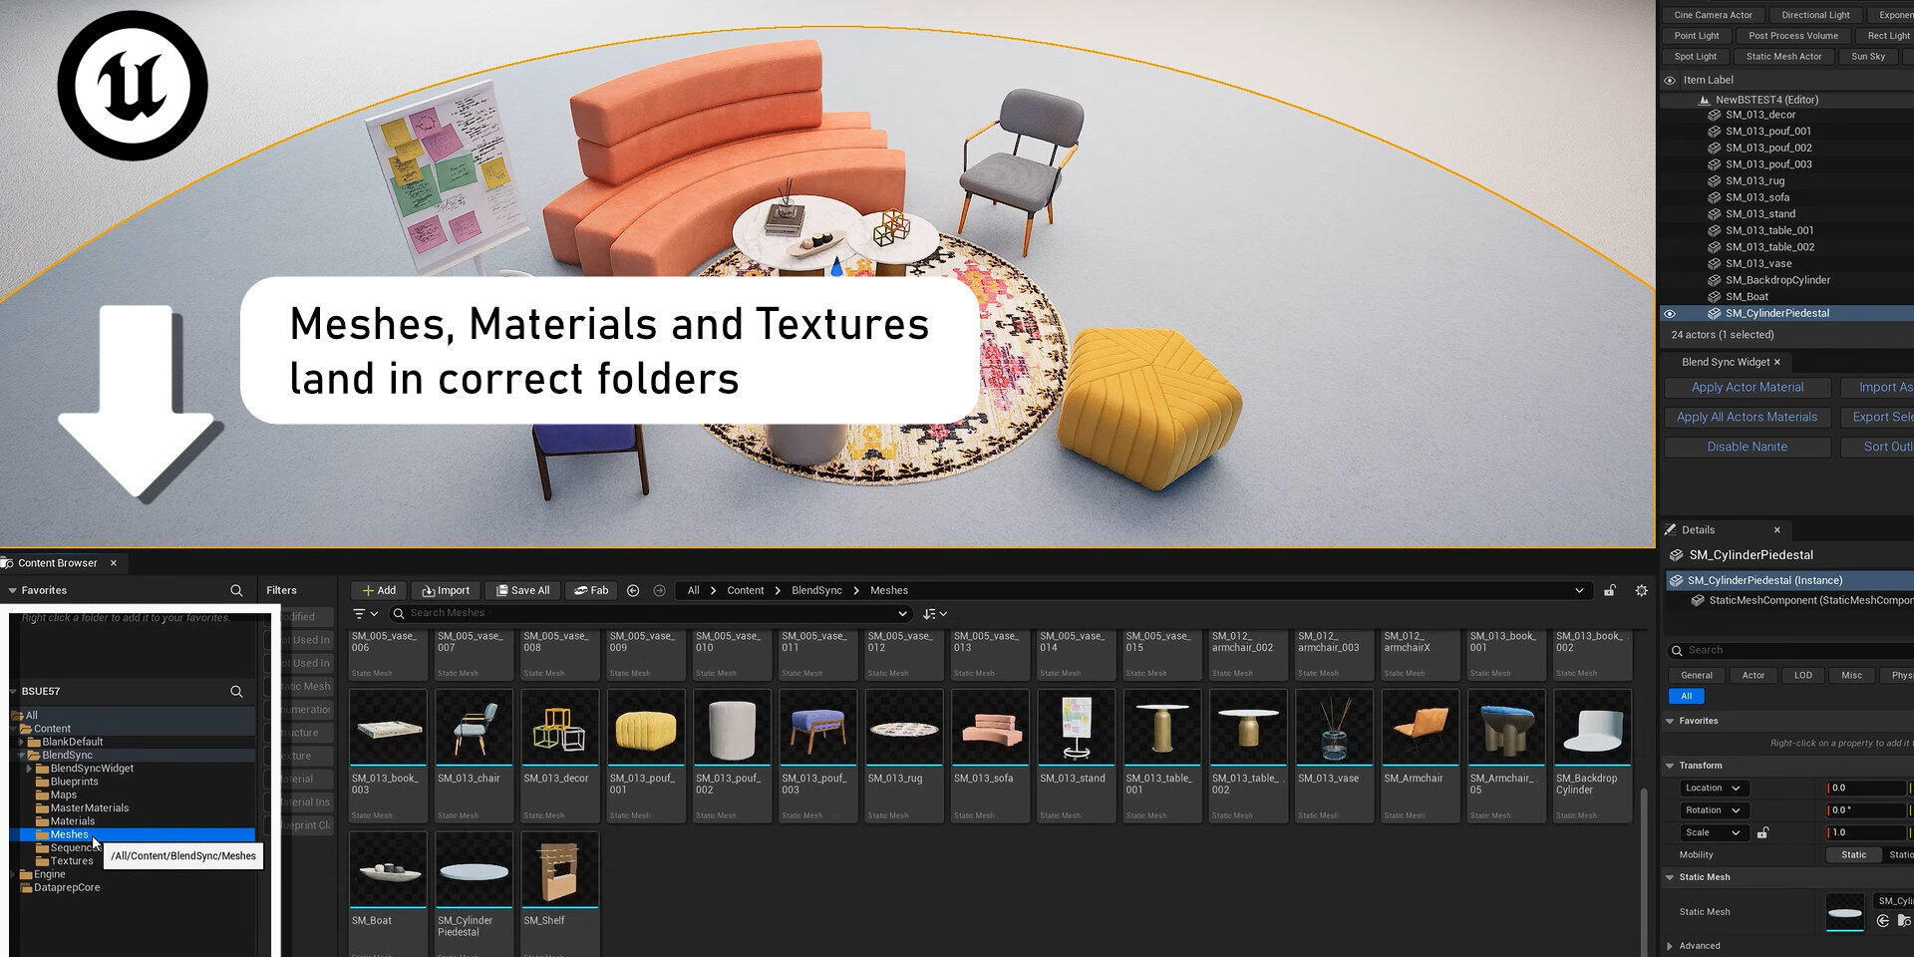The height and width of the screenshot is (957, 1914).
Task: Click the Favorites search magnifier icon
Action: click(x=236, y=590)
